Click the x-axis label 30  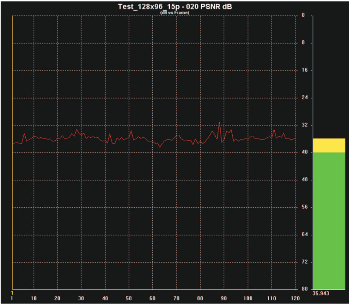(81, 298)
